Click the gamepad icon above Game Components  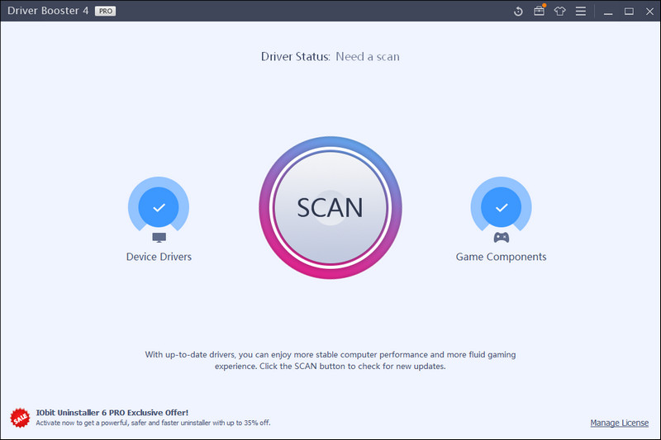pyautogui.click(x=502, y=238)
